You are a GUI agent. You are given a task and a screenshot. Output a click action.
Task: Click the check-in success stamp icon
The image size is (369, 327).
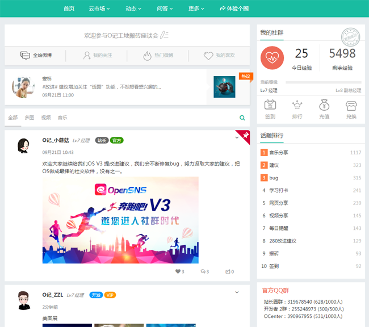[x=350, y=37]
